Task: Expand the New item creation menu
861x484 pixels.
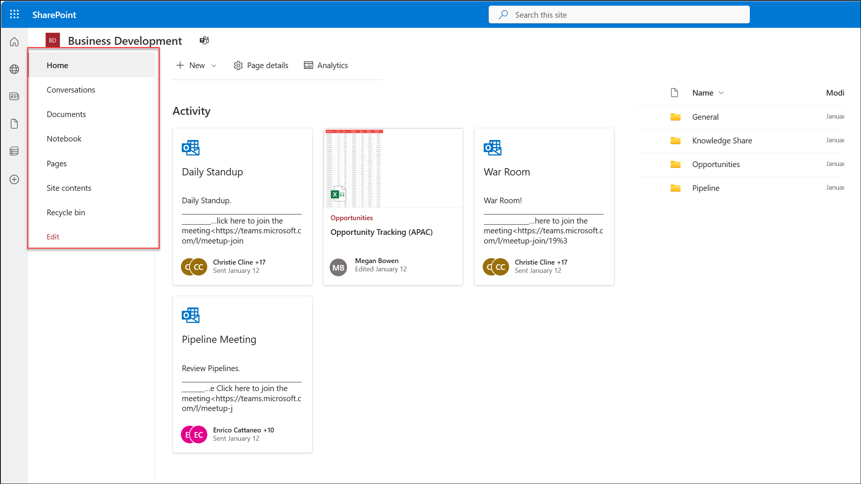Action: pyautogui.click(x=215, y=65)
